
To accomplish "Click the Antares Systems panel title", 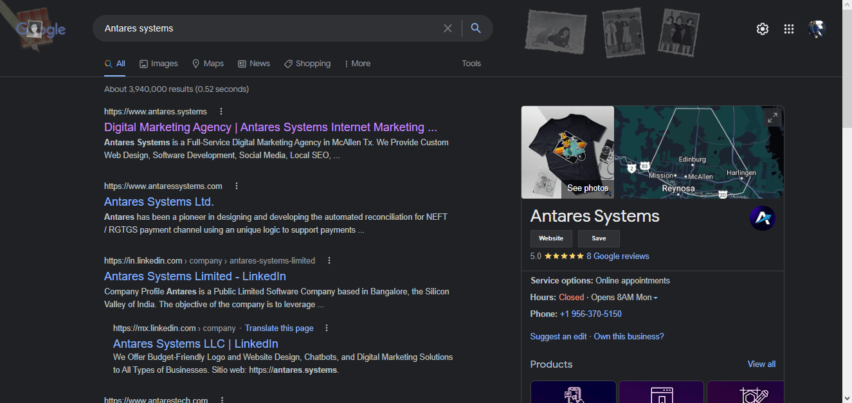I will point(595,216).
